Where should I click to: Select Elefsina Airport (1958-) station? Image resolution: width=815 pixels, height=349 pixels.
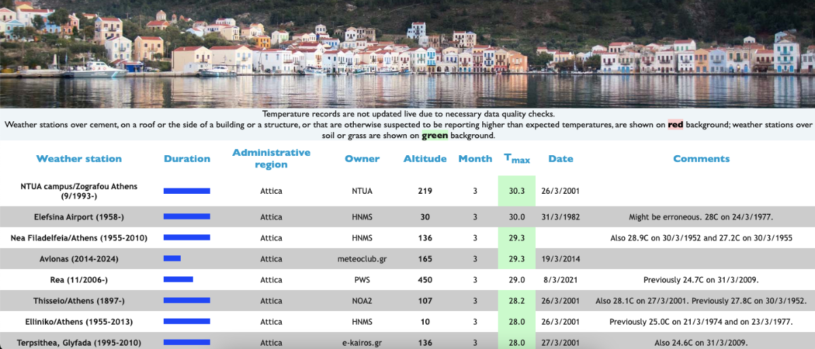click(x=79, y=217)
